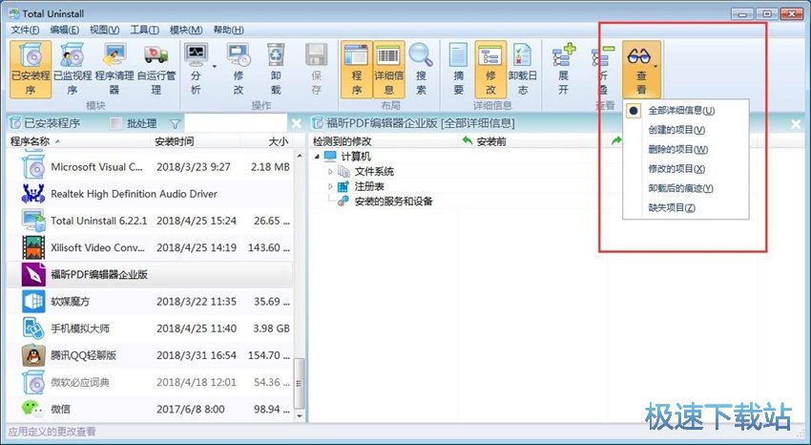The image size is (811, 445).
Task: Focus the program filter search field
Action: (x=236, y=124)
